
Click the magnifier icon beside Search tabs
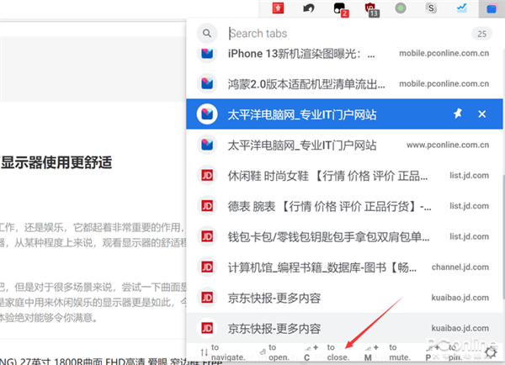pyautogui.click(x=207, y=33)
